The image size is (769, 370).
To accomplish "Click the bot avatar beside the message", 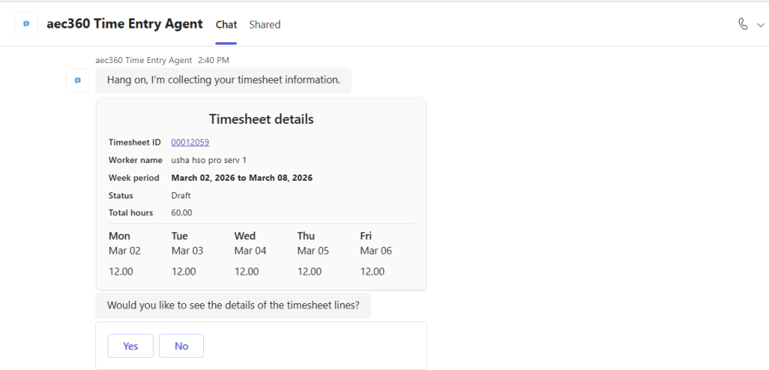I will coord(78,80).
